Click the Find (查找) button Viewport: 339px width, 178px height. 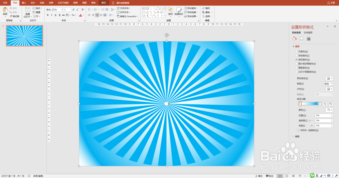click(x=206, y=8)
